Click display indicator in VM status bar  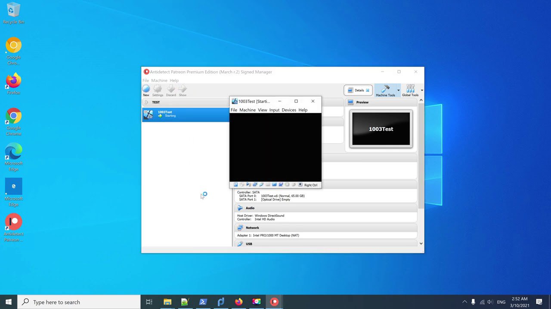[x=274, y=185]
